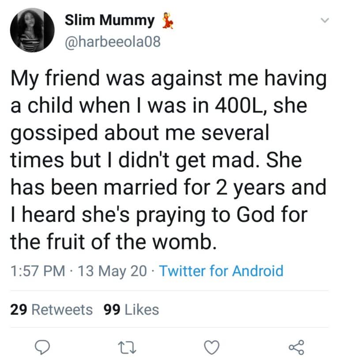Expand the tweet options chevron
The height and width of the screenshot is (364, 339).
pos(324,20)
